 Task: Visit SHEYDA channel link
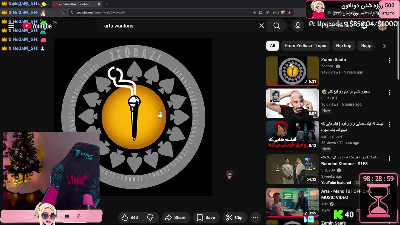328,170
